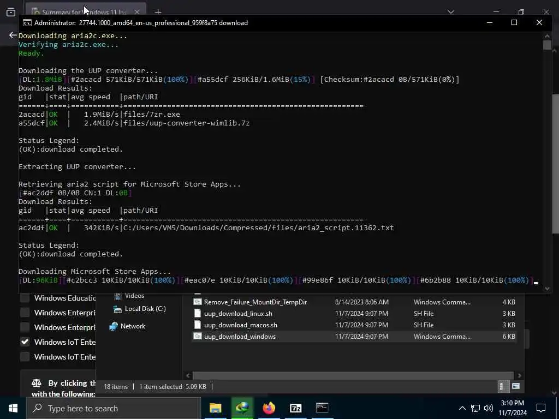Click the browser back arrow
This screenshot has height=419, width=559.
coord(13,35)
